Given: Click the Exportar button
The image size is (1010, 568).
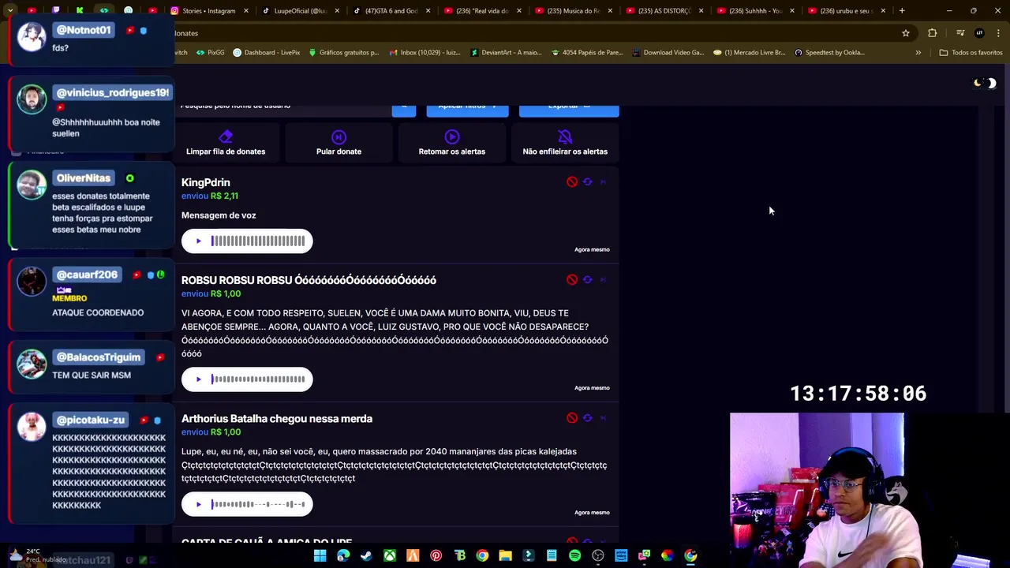Looking at the screenshot, I should click(x=569, y=110).
